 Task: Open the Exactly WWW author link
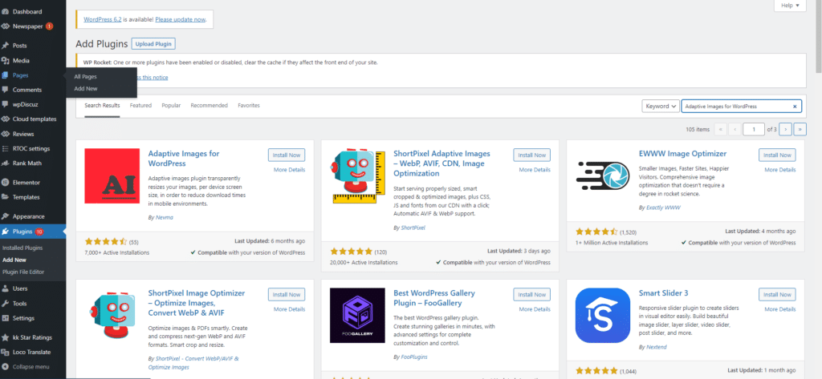(x=662, y=208)
